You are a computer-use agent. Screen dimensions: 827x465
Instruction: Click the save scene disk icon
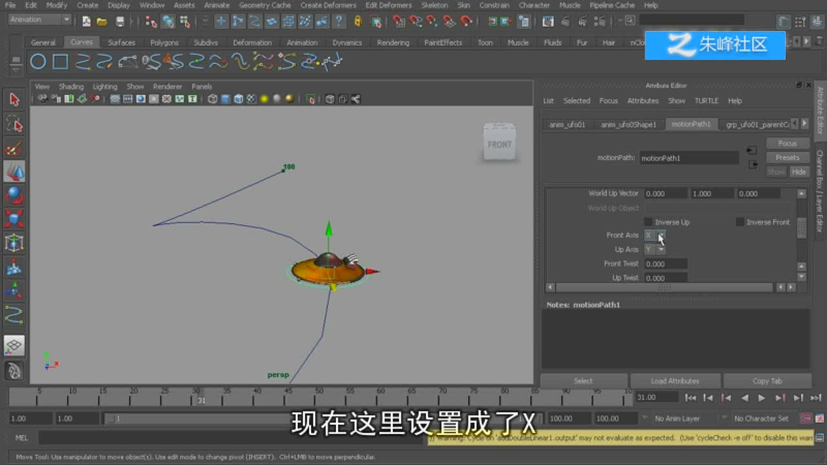120,21
